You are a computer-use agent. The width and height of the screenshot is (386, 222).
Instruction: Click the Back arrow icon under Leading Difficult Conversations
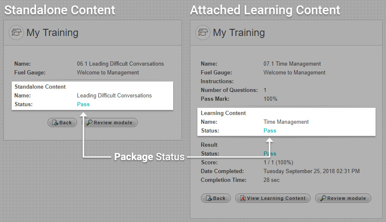coord(55,122)
